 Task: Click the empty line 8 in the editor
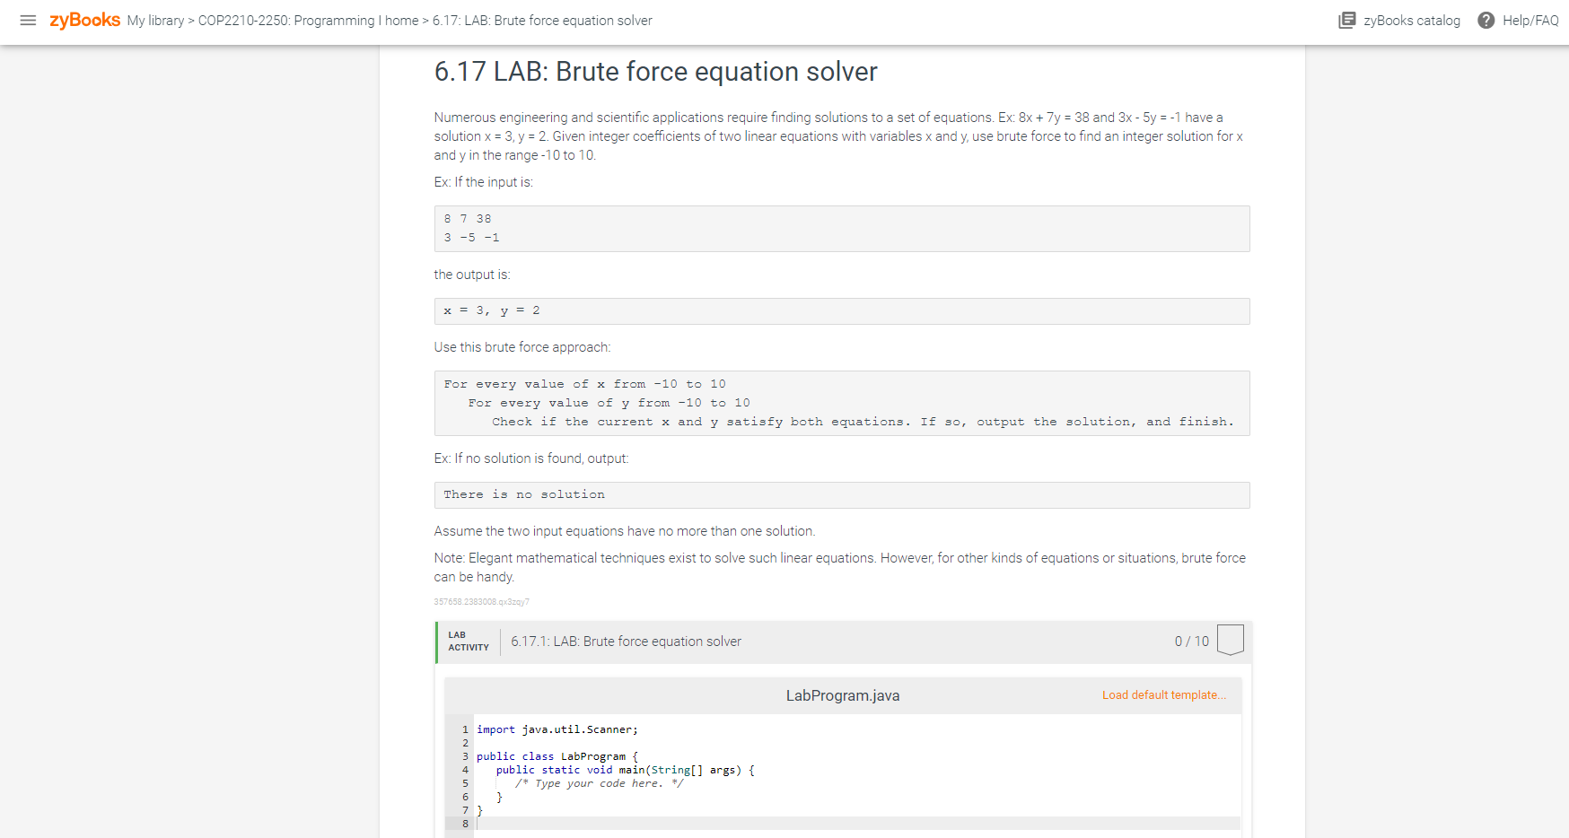pos(857,824)
